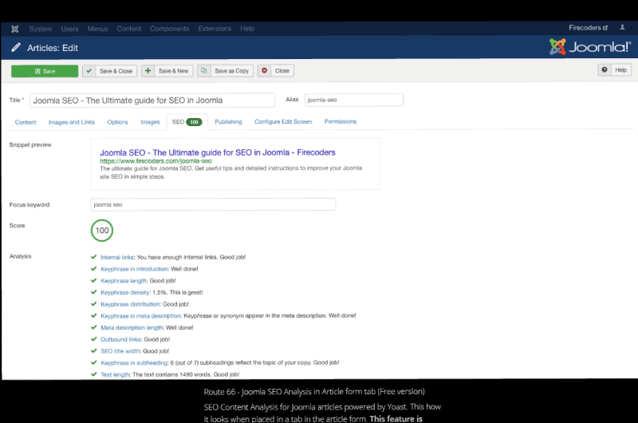This screenshot has width=638, height=423.
Task: Click checkmark next to Keyphrase density analysis
Action: [93, 292]
